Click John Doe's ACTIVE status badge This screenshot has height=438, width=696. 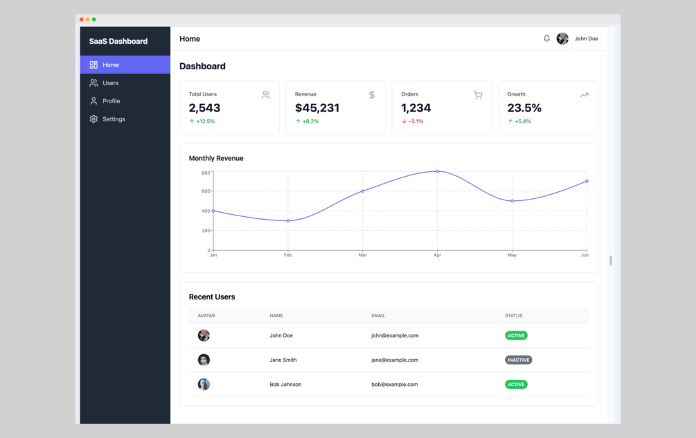tap(516, 335)
